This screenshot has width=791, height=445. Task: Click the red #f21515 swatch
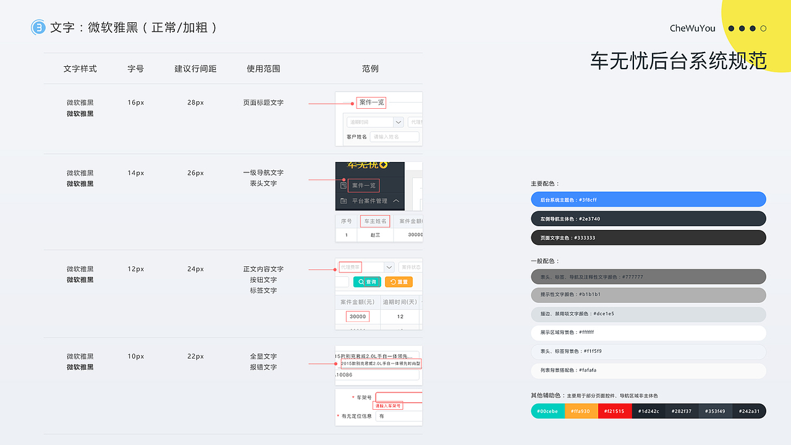[x=615, y=411]
